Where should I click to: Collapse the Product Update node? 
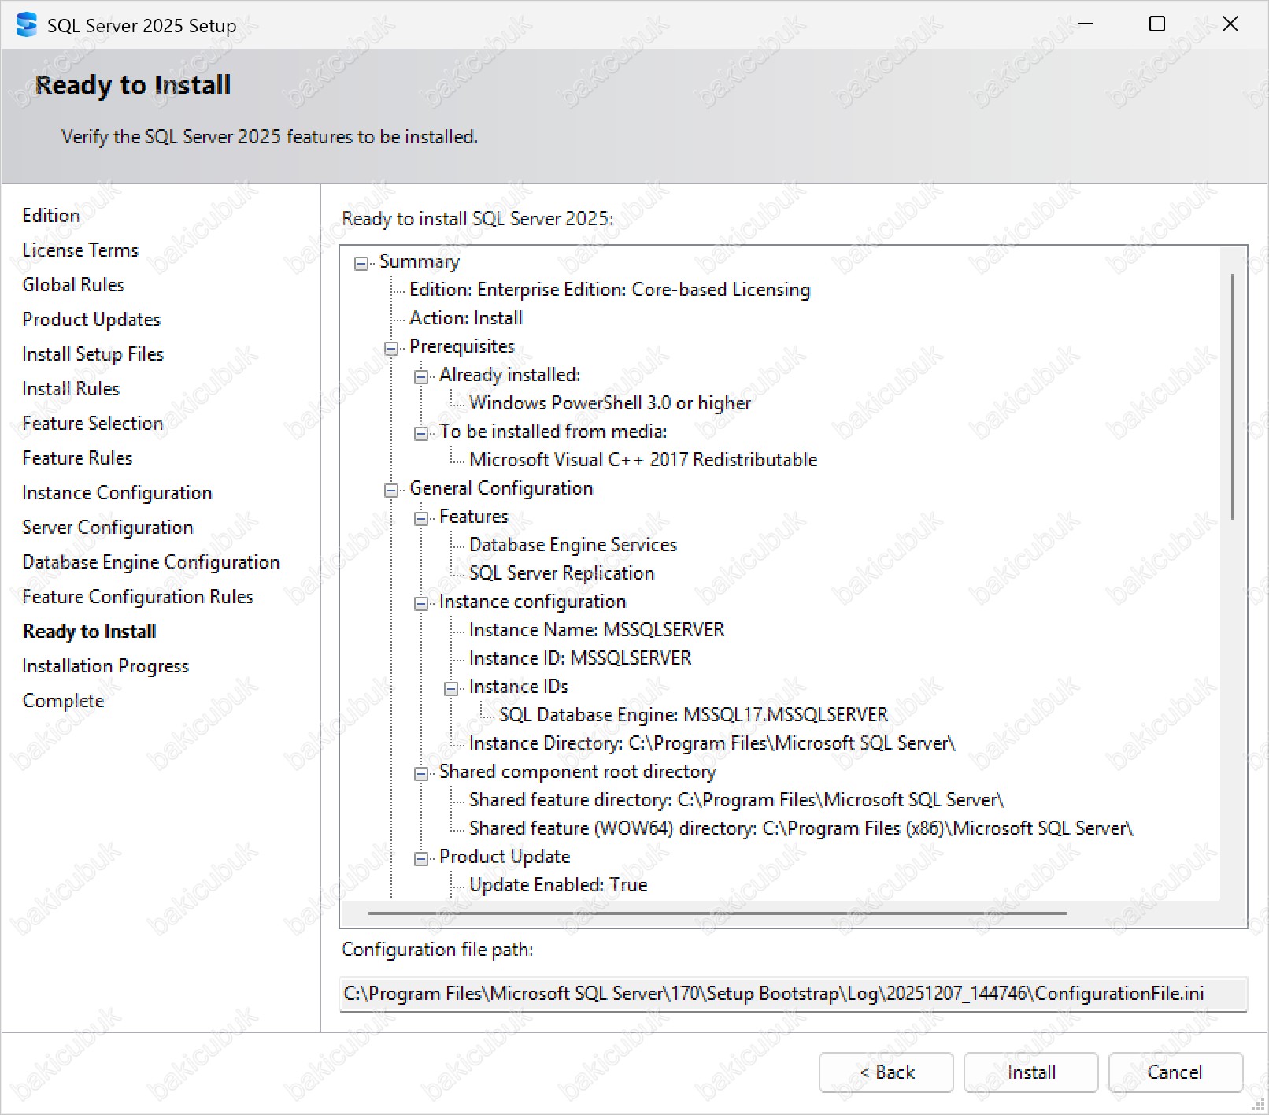click(421, 858)
